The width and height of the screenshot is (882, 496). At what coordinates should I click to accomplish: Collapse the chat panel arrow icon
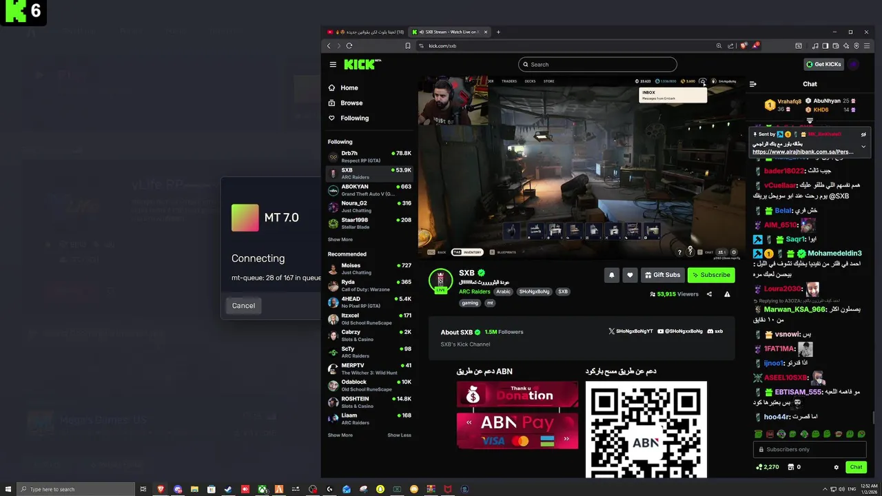[x=753, y=84]
